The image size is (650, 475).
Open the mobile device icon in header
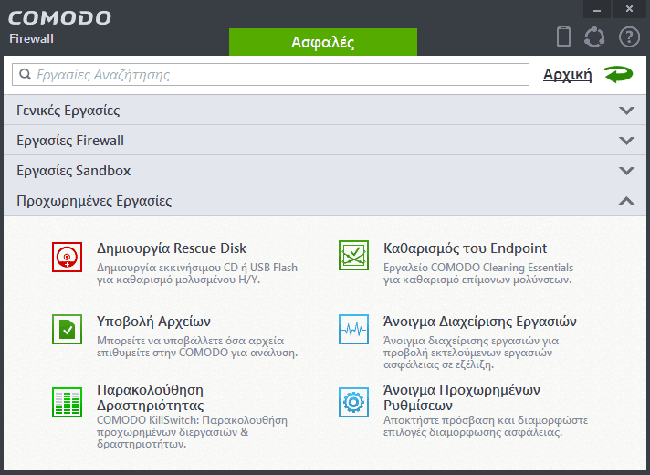563,37
